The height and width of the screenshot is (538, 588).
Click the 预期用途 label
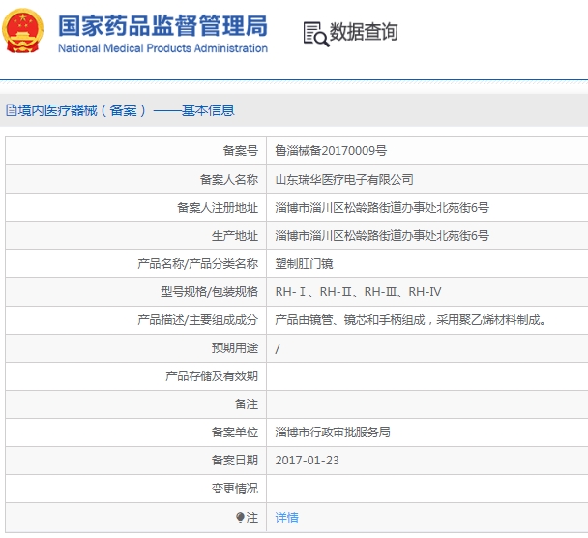tap(235, 348)
